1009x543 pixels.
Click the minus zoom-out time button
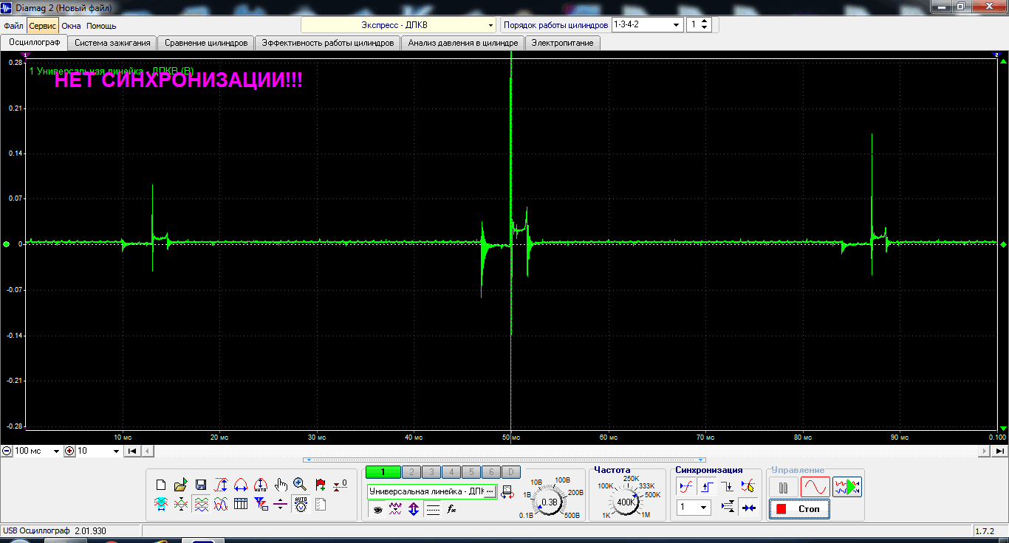[6, 451]
